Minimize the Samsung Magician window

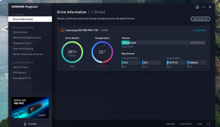pyautogui.click(x=204, y=7)
